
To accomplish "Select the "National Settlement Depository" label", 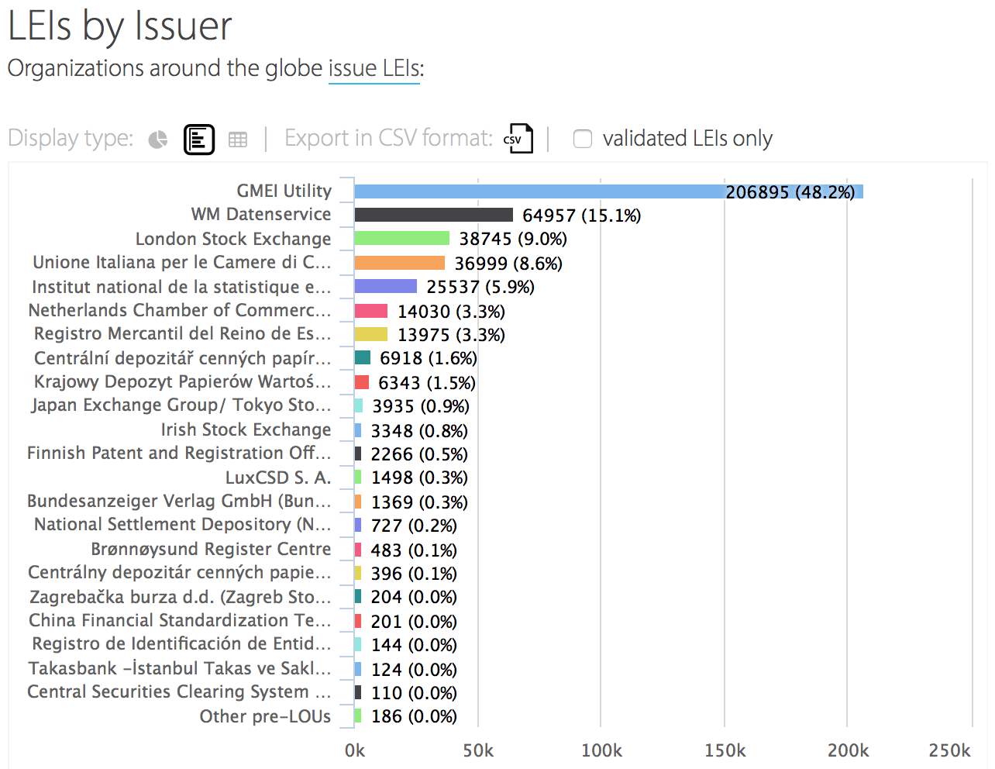I will click(x=183, y=524).
